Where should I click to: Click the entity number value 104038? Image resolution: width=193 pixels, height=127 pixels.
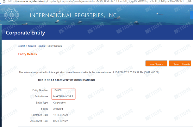point(57,90)
